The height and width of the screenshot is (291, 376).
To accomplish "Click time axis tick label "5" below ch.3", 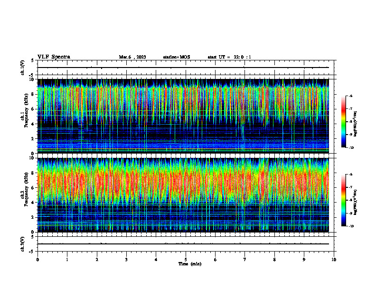I will point(186,260).
